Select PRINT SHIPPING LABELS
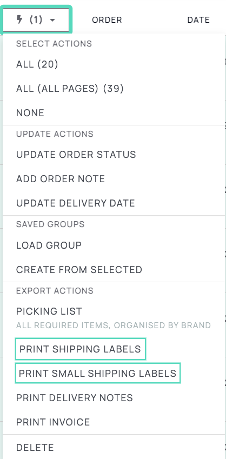 click(x=80, y=349)
